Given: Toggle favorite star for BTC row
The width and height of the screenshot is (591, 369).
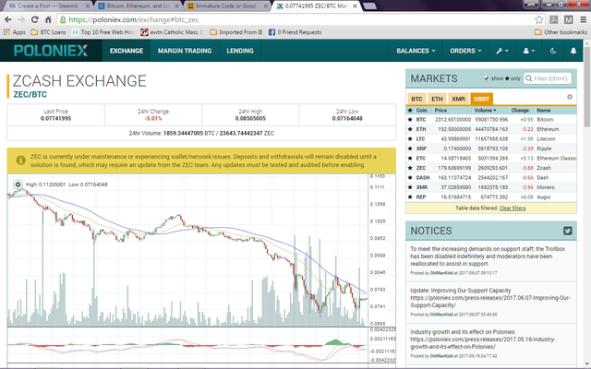Looking at the screenshot, I should click(x=410, y=119).
